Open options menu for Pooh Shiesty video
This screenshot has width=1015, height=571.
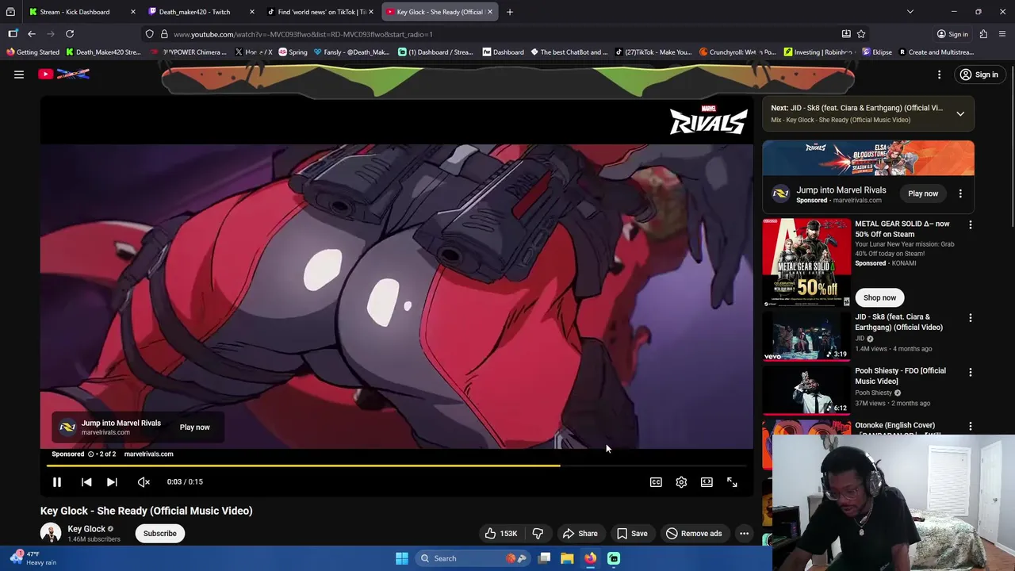point(971,372)
